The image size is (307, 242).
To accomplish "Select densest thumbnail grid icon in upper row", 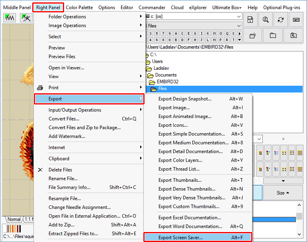I will (300, 153).
